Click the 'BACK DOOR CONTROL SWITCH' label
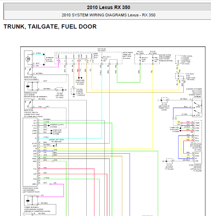Screen dimensions: 211x216 click(31, 111)
